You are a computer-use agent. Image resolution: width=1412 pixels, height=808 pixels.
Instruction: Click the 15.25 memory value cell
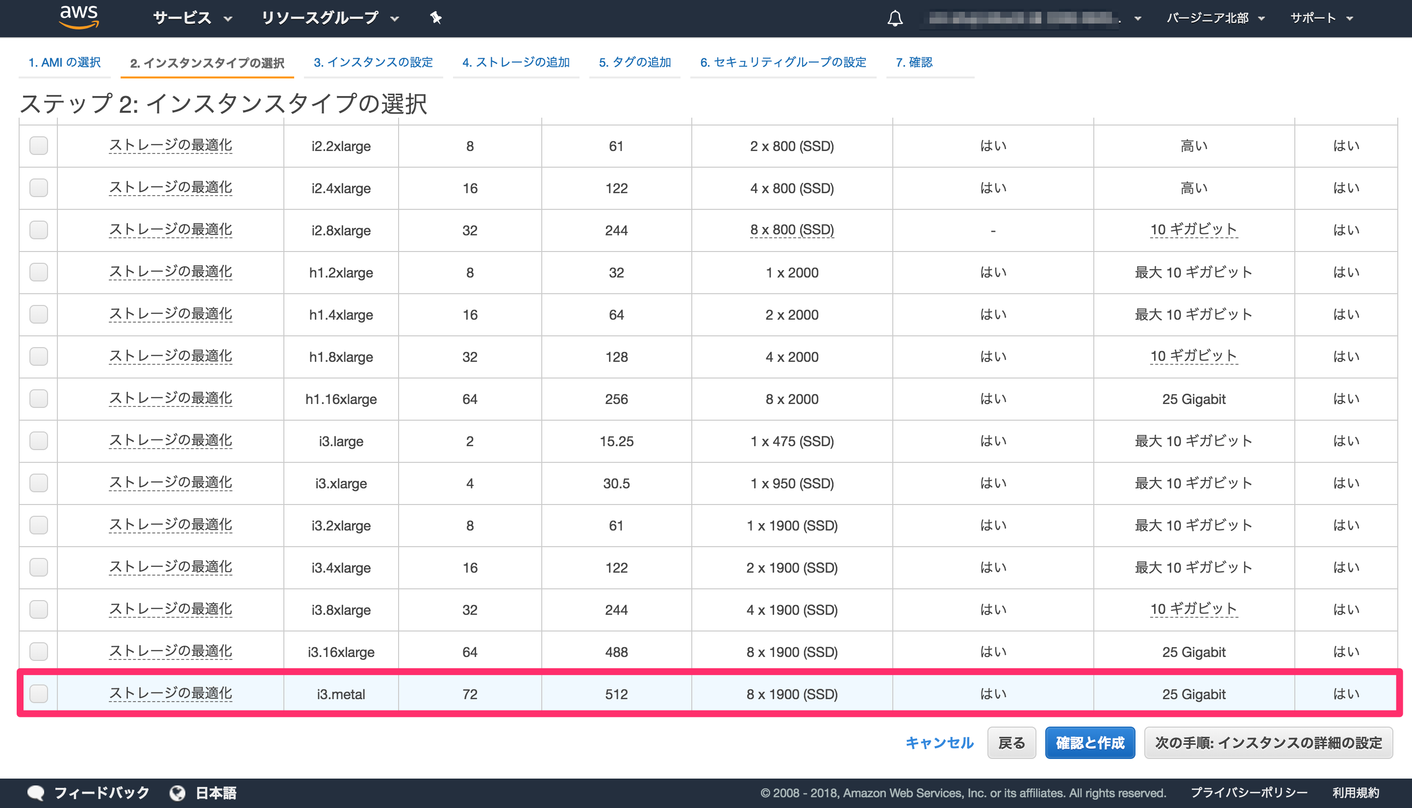tap(616, 441)
